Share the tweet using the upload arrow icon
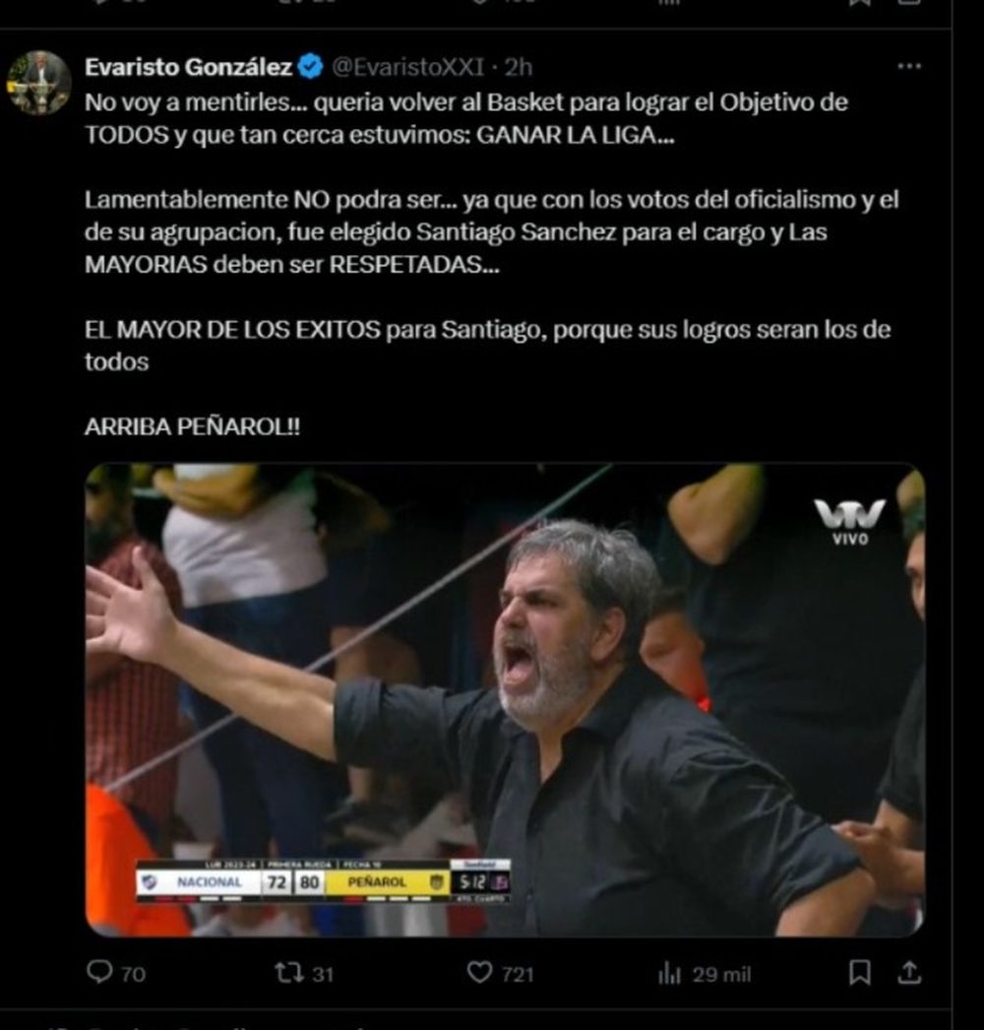The height and width of the screenshot is (1030, 984). (x=910, y=972)
